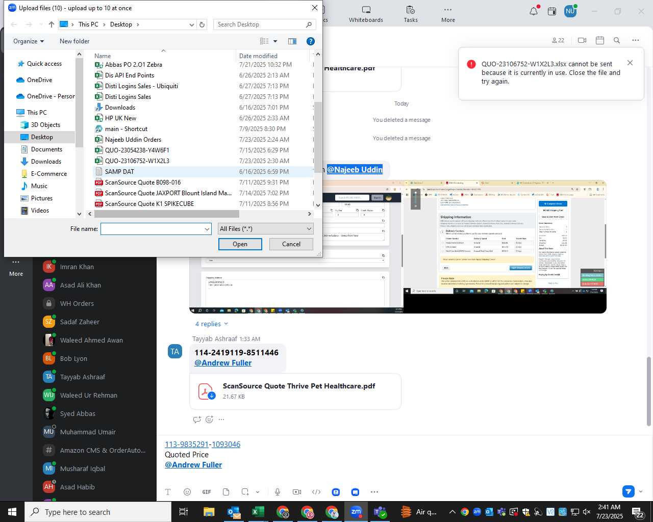
Task: Cancel the upload dialog
Action: pos(291,244)
